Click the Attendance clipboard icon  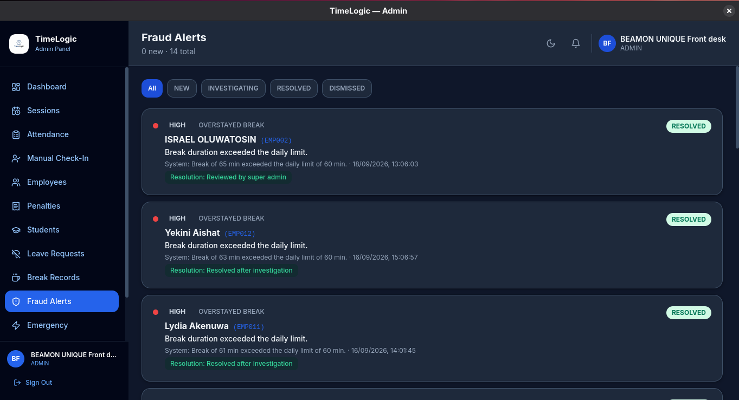[x=16, y=134]
